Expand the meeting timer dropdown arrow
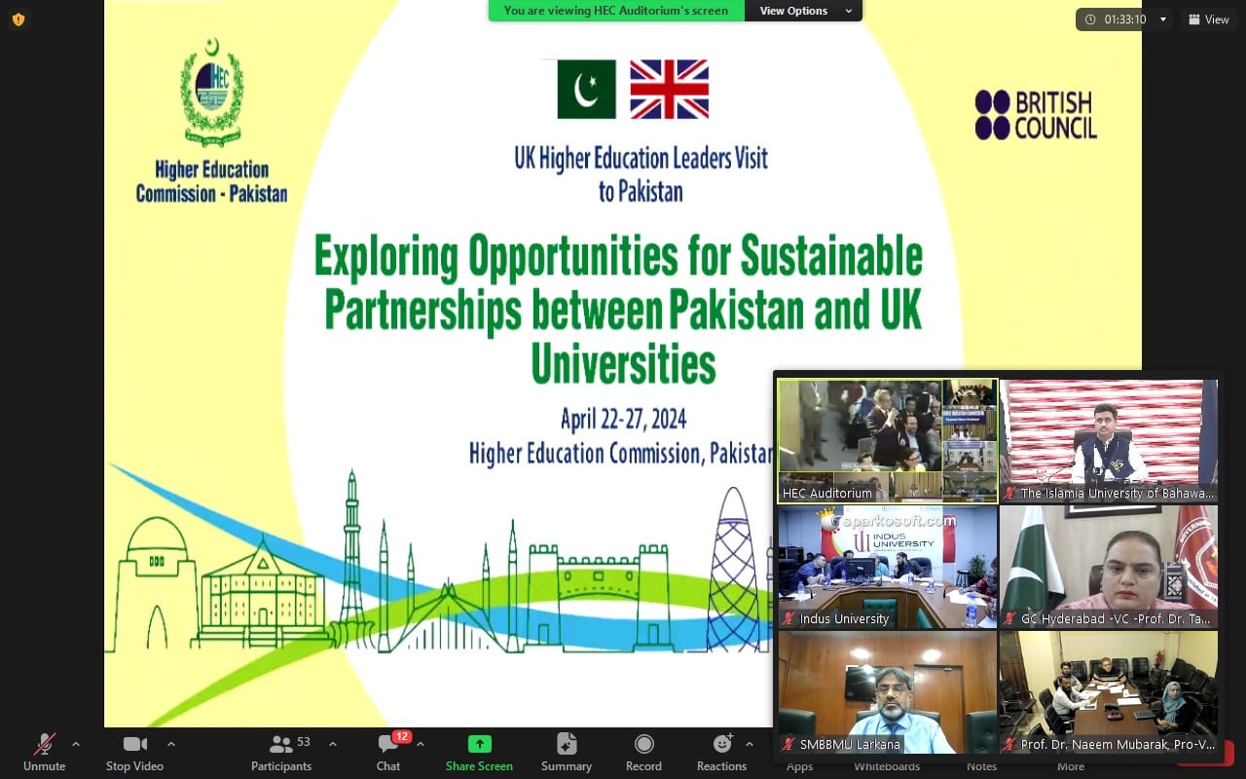The image size is (1246, 779). click(x=1162, y=19)
